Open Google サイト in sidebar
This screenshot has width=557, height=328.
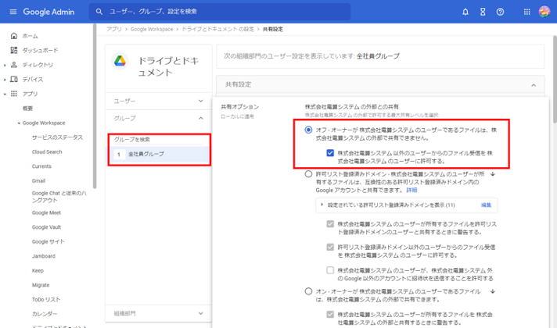pos(49,242)
